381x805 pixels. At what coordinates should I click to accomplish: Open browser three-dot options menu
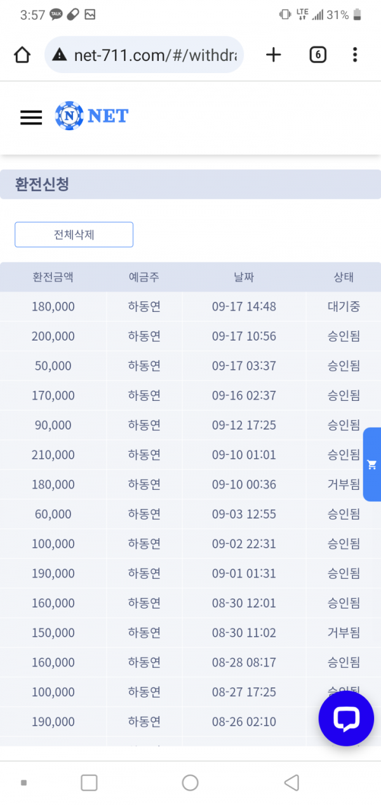[x=355, y=55]
